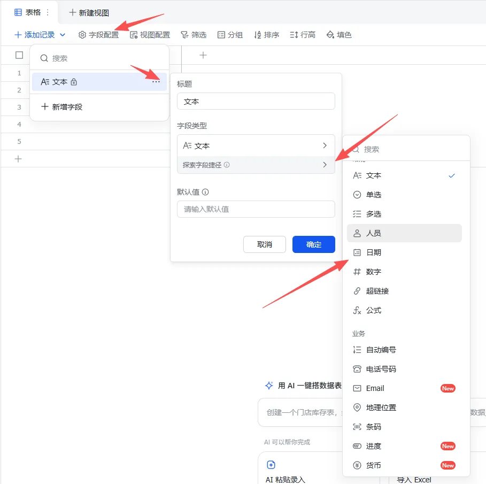Choose 地理位置 location field type
Viewport: 486px width, 484px height.
[x=404, y=408]
